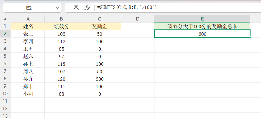
Task: Click the cell containing 孙七
Action: click(x=28, y=64)
